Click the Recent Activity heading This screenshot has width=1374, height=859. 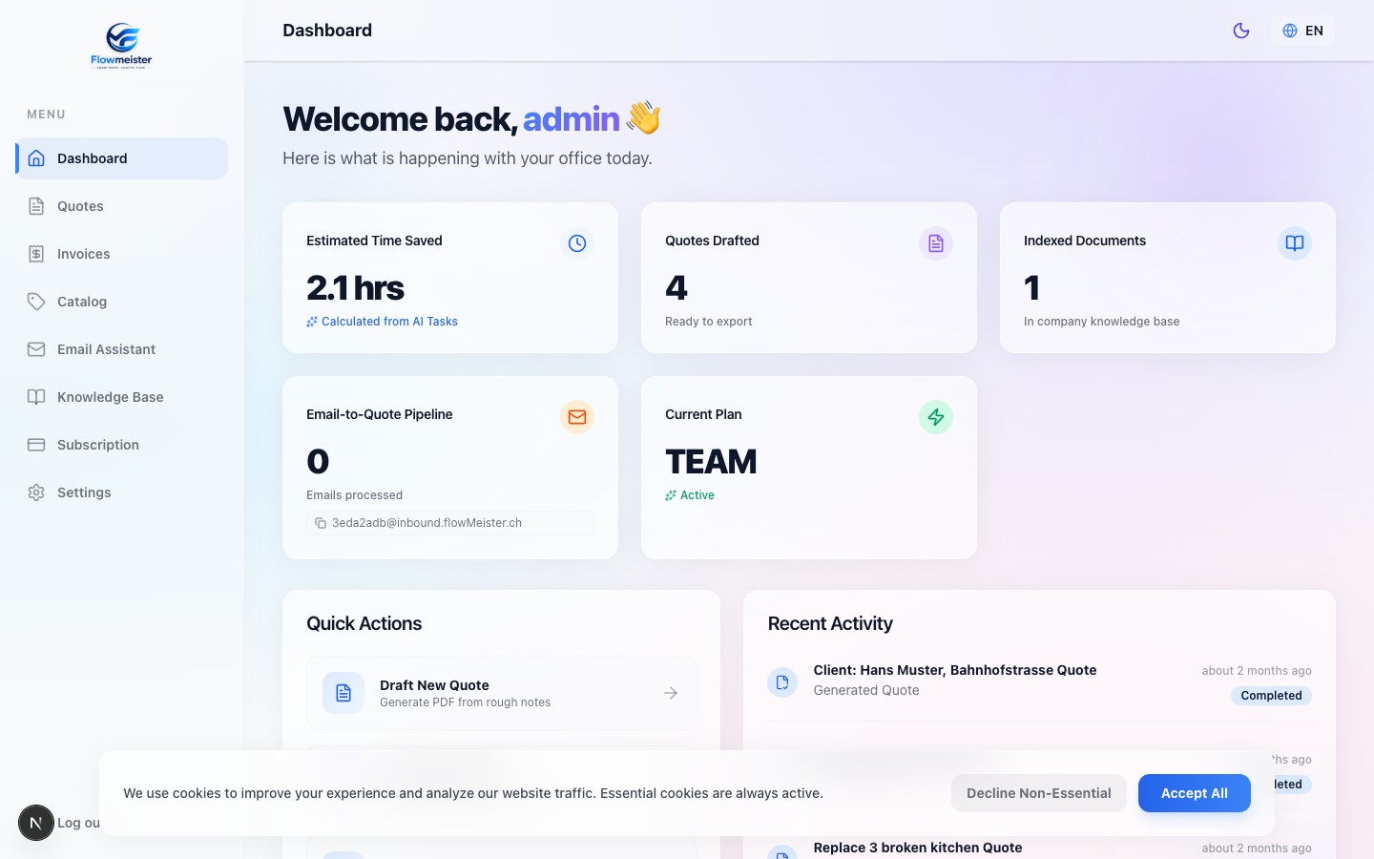[x=830, y=623]
